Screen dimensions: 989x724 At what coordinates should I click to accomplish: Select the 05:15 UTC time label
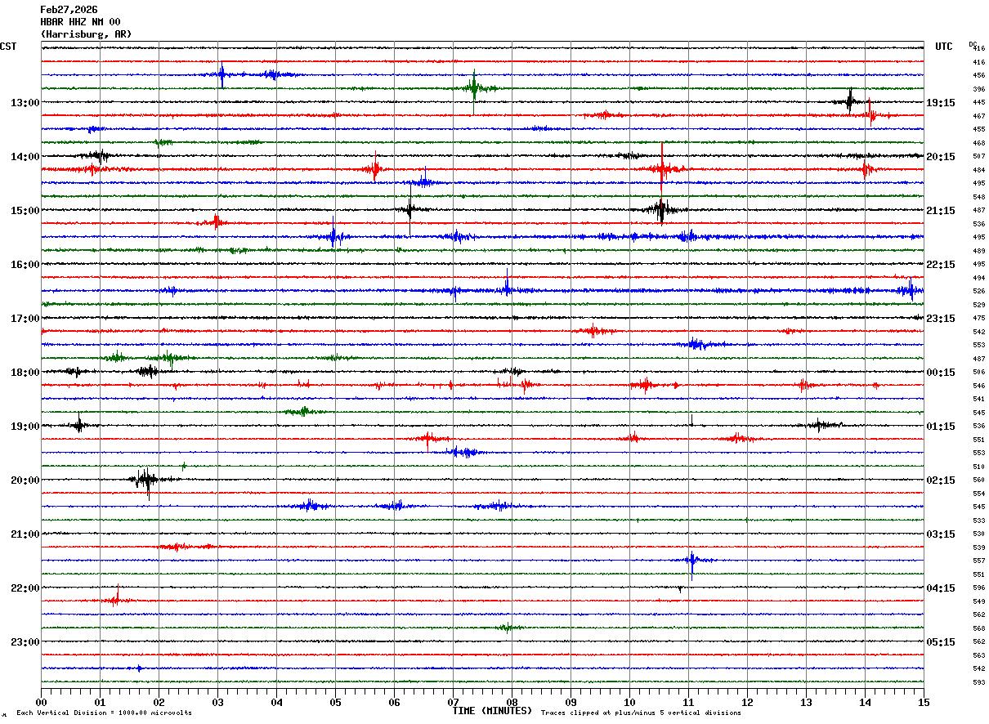(941, 642)
